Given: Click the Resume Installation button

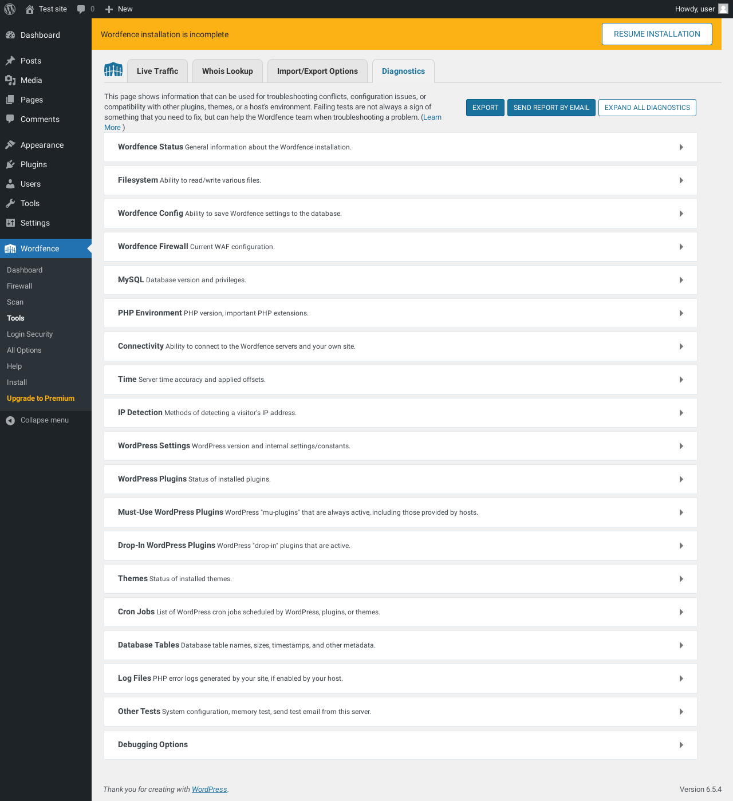Looking at the screenshot, I should point(657,34).
